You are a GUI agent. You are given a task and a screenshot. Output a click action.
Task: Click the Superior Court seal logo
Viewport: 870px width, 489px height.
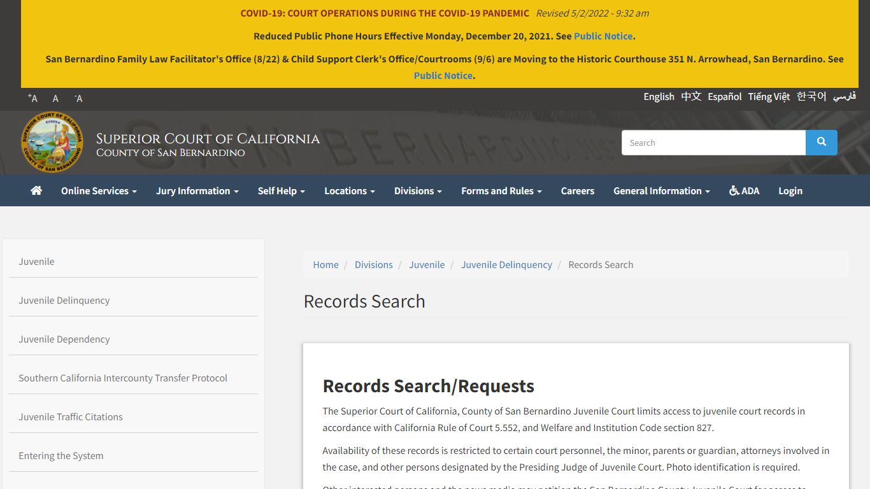(x=52, y=143)
